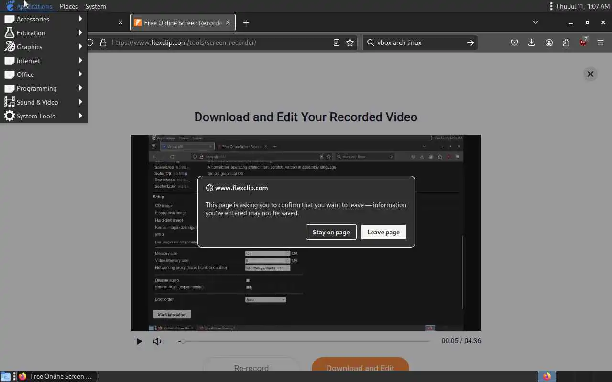
Task: Open the Firefox hamburger menu
Action: click(601, 42)
